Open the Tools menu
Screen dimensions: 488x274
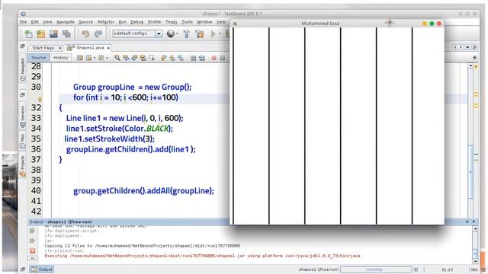(187, 22)
